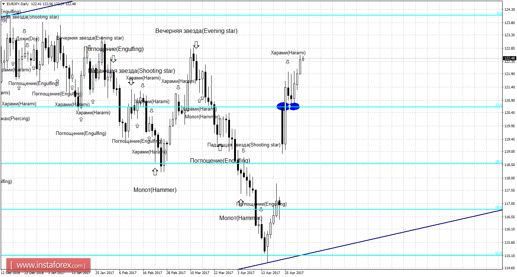Click down arrow beneath the April Харами(Harami) label
The height and width of the screenshot is (277, 517).
[x=287, y=62]
